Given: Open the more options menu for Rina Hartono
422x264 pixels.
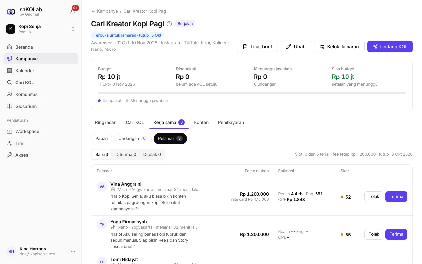Looking at the screenshot, I should 73,251.
